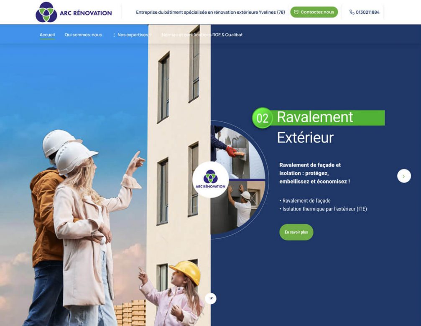
Task: Open the Qui sommes-nous page
Action: (83, 35)
